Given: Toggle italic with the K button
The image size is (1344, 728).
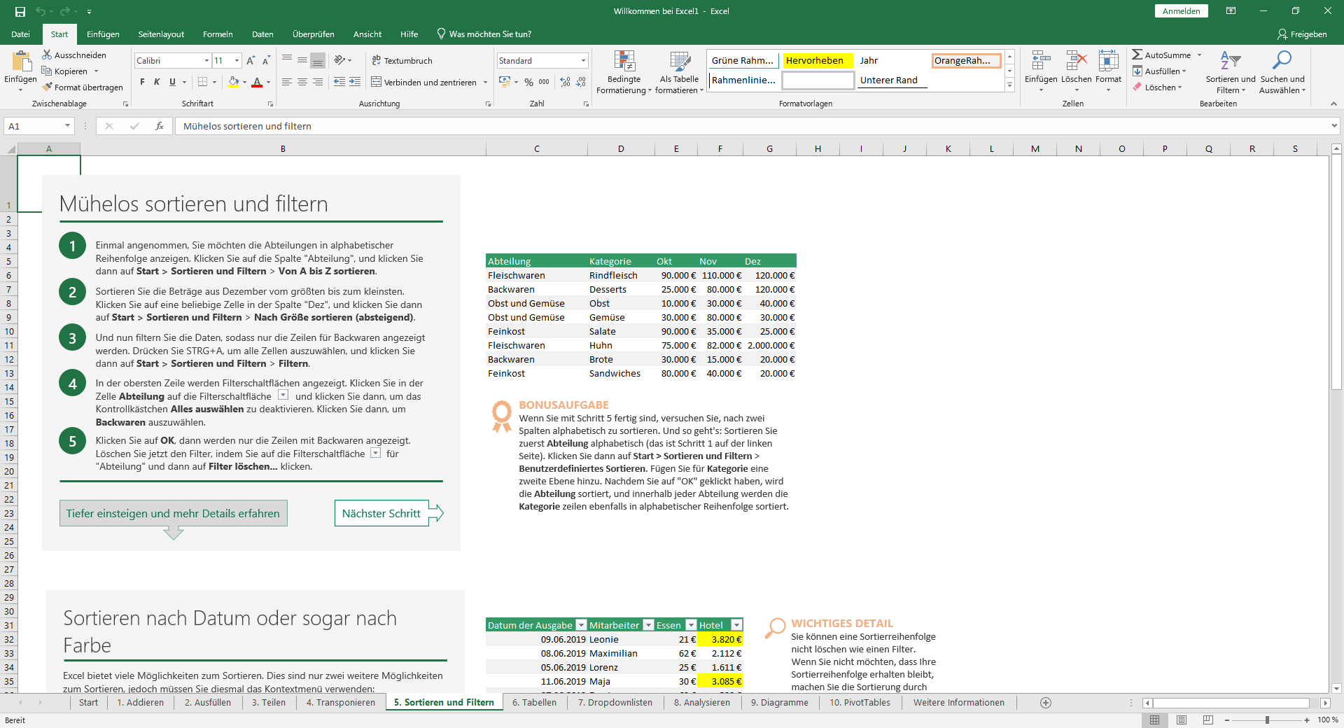Looking at the screenshot, I should click(x=157, y=82).
